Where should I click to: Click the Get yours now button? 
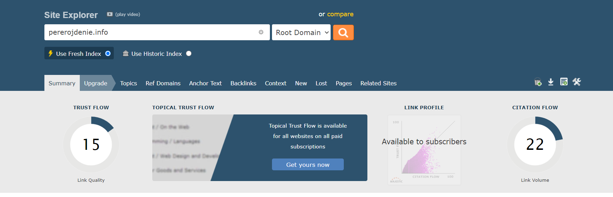point(308,164)
